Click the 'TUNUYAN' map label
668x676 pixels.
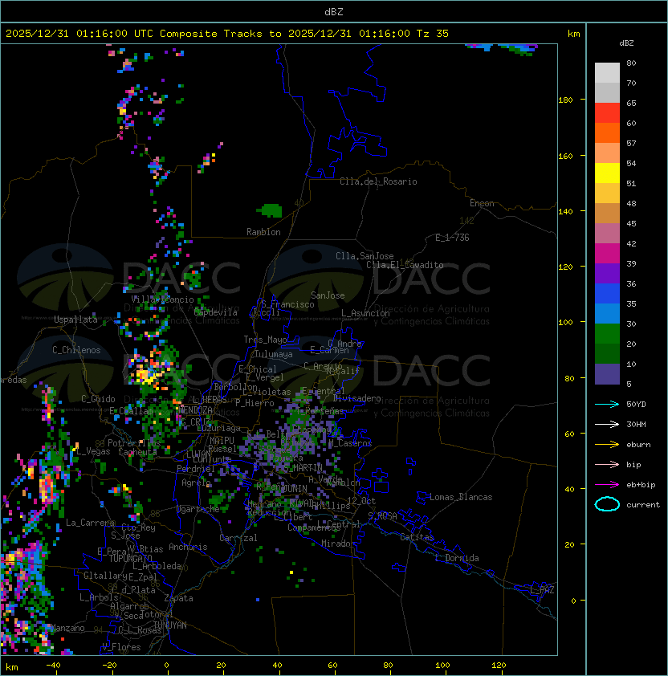(x=170, y=625)
